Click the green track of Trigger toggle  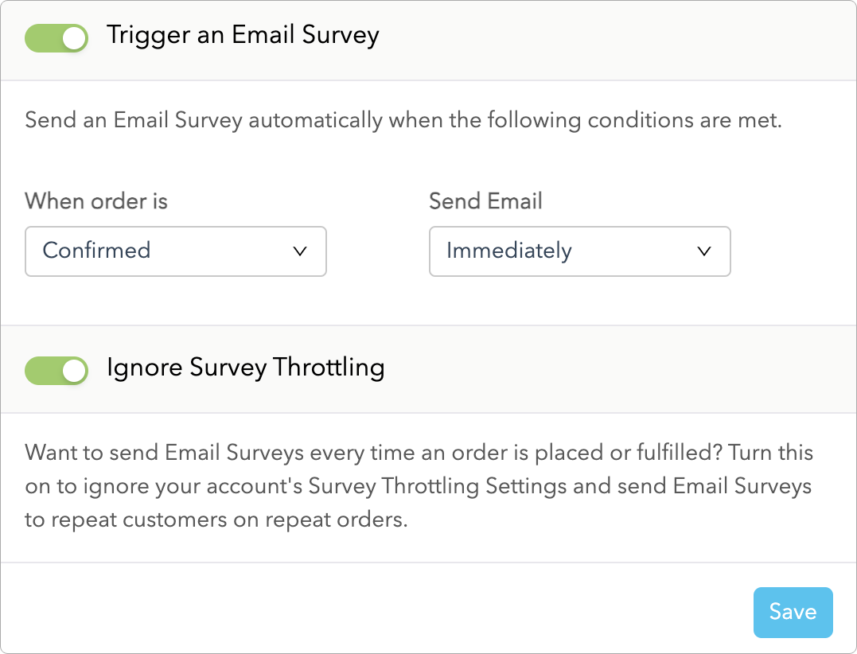pyautogui.click(x=41, y=38)
